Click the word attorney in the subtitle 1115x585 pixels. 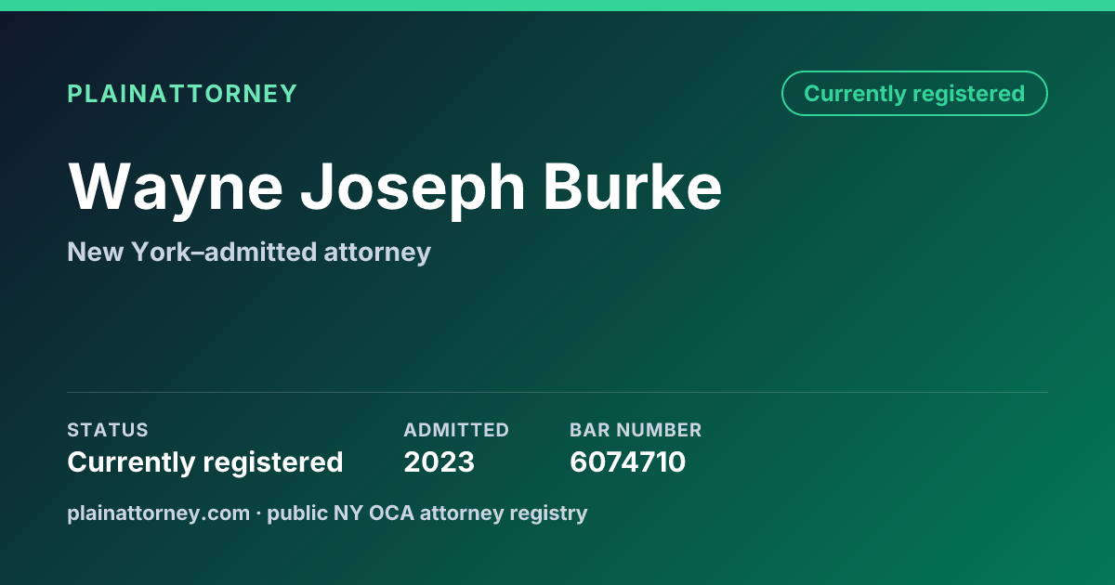[375, 253]
